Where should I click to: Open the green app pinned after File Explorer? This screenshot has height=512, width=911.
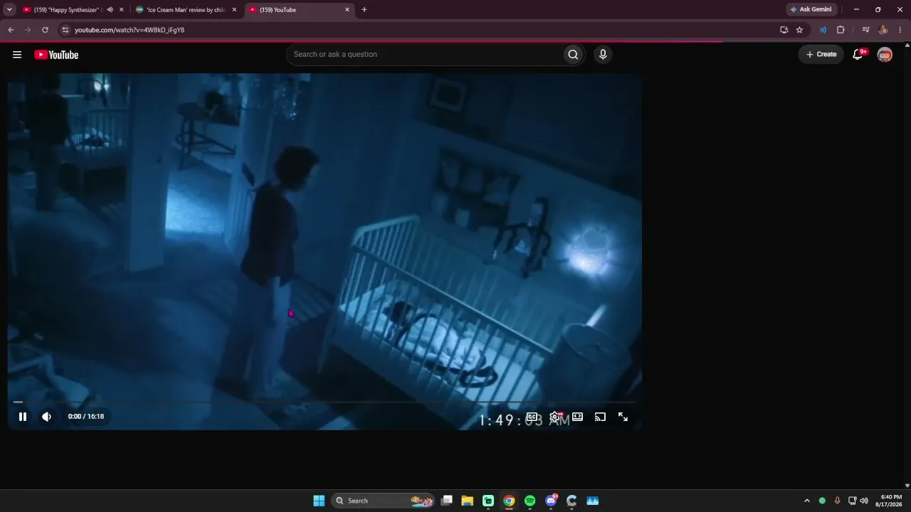click(488, 501)
